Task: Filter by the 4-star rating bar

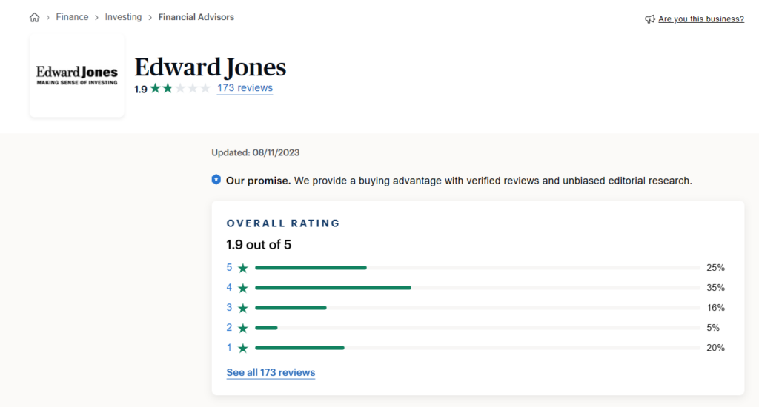Action: click(x=477, y=287)
